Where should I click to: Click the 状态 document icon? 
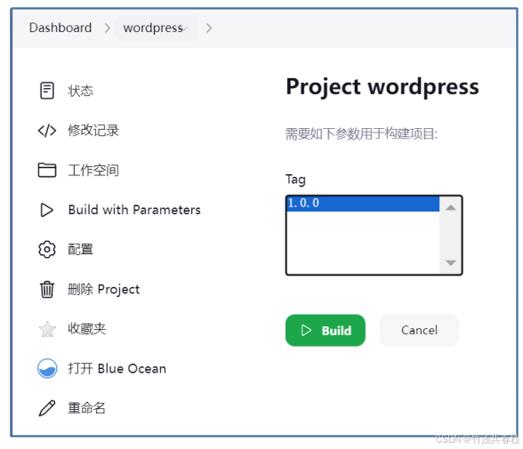[x=46, y=91]
